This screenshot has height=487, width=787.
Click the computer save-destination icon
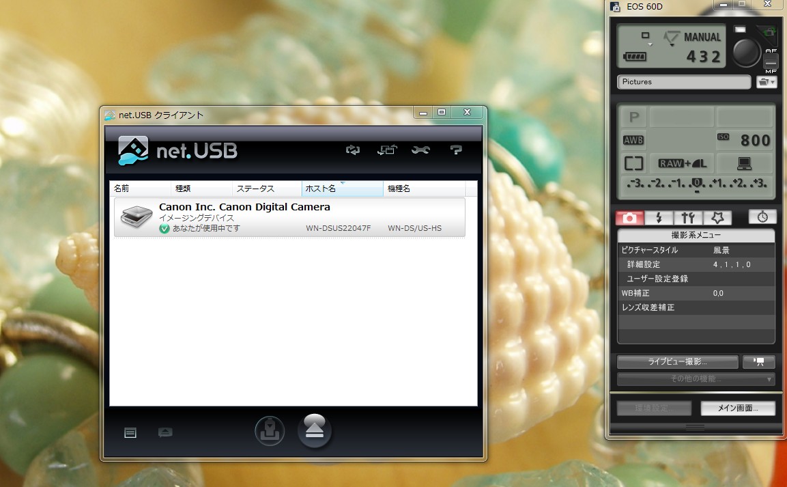(x=744, y=163)
